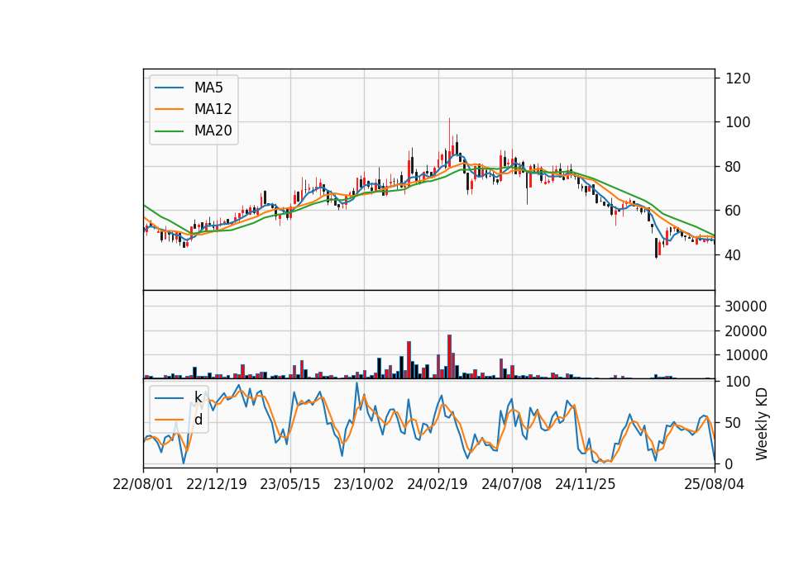Click the 20000 volume axis label

click(x=746, y=330)
